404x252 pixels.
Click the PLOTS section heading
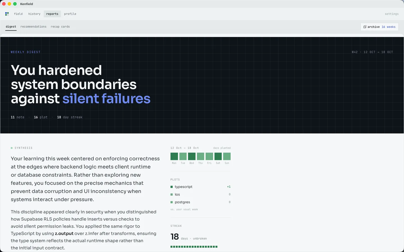(175, 179)
